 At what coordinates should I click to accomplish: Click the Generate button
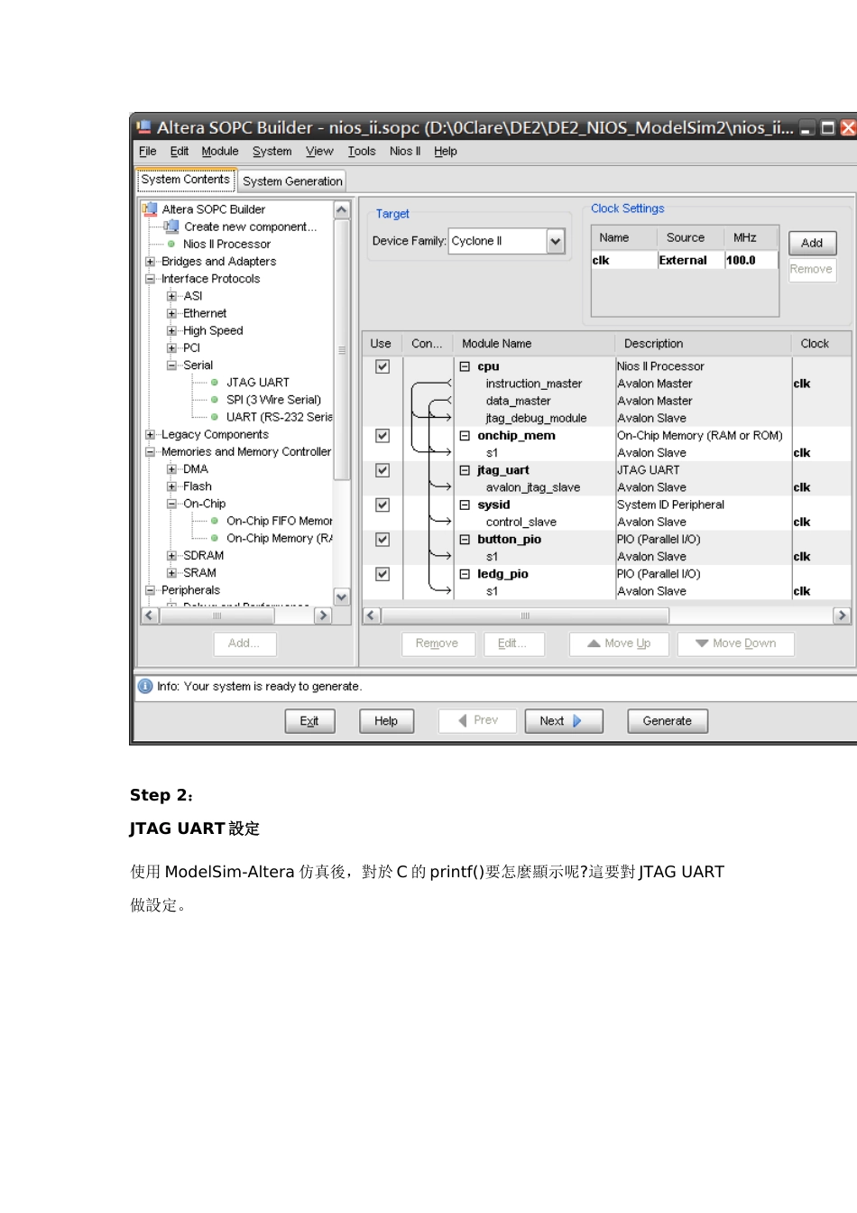668,721
